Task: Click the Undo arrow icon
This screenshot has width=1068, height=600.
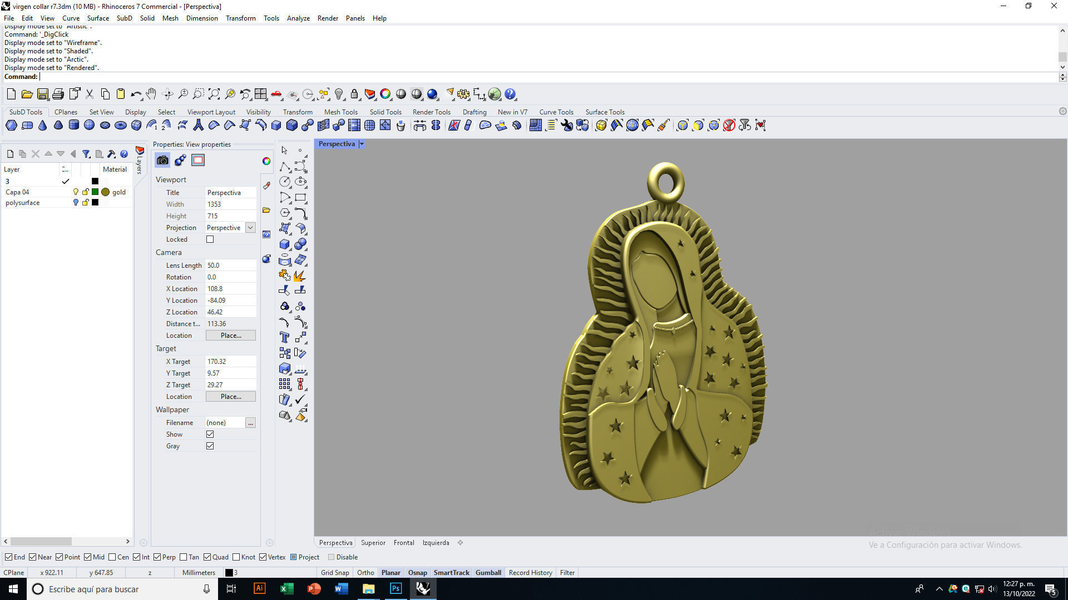Action: point(136,94)
